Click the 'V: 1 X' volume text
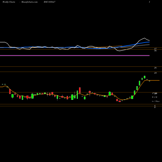 pos(155,97)
